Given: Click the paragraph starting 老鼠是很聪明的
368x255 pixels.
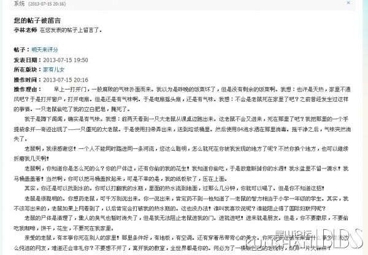Looking at the screenshot, I should [181, 204].
